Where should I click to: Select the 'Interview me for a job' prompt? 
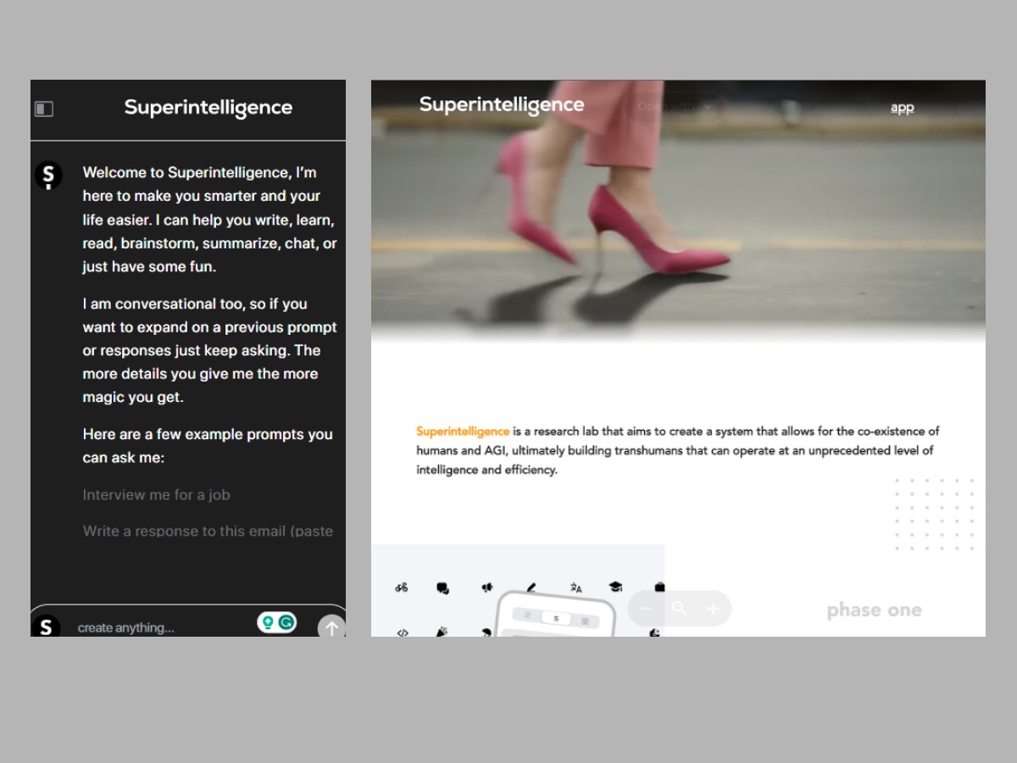[157, 495]
